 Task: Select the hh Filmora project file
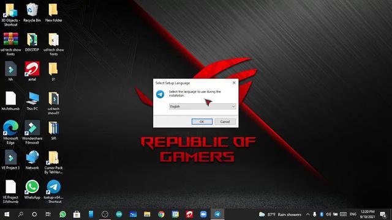[10, 71]
